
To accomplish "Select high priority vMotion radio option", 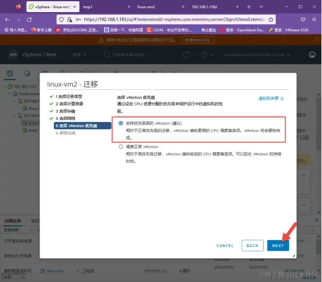I will (121, 123).
